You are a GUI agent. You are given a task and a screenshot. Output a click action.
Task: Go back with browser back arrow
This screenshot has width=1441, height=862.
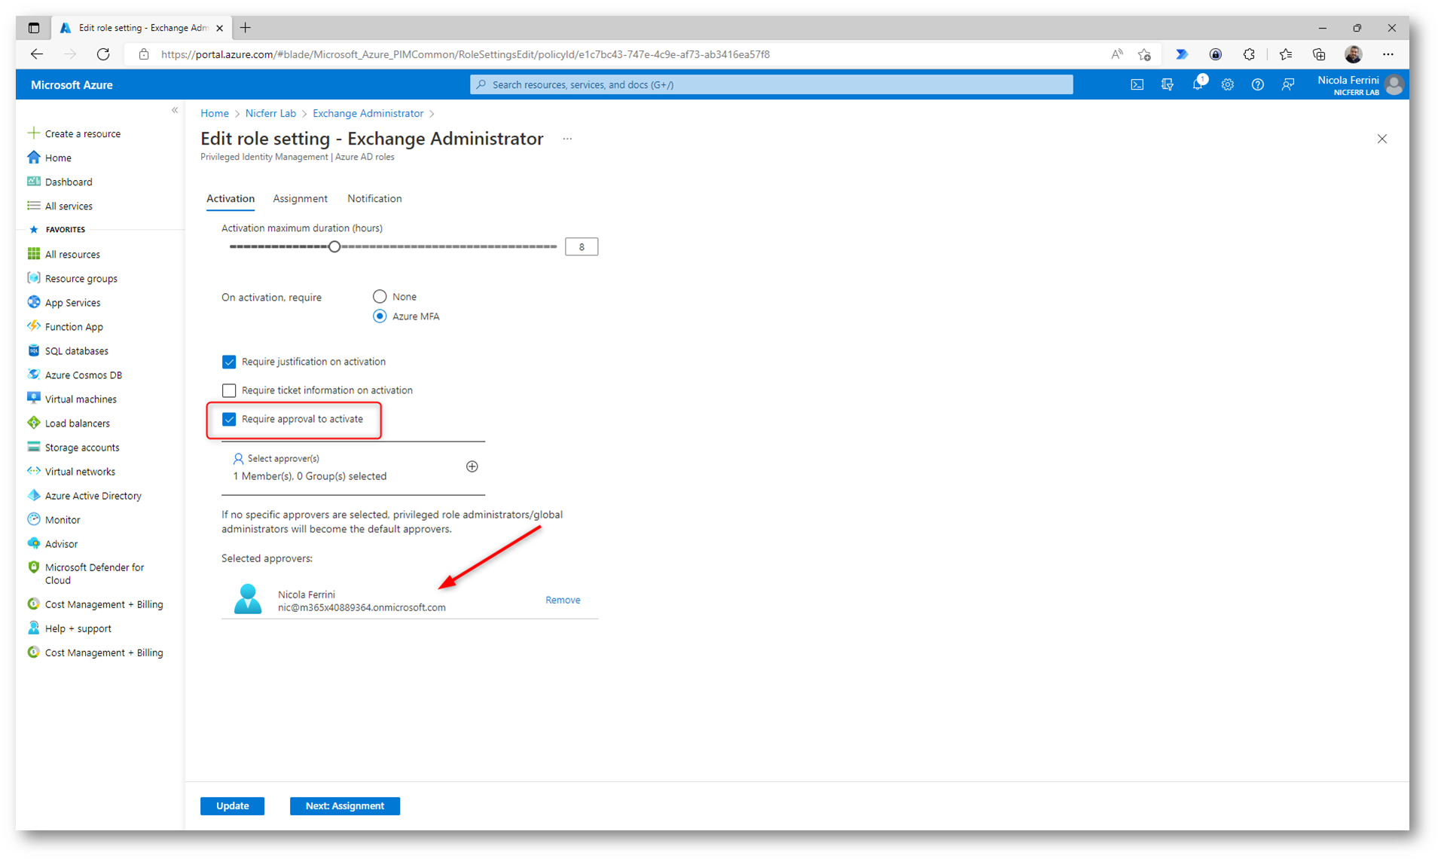tap(36, 54)
